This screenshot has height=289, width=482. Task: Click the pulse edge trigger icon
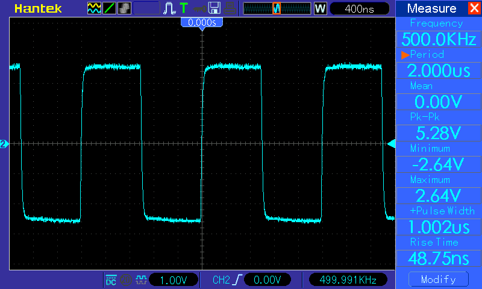(169, 8)
